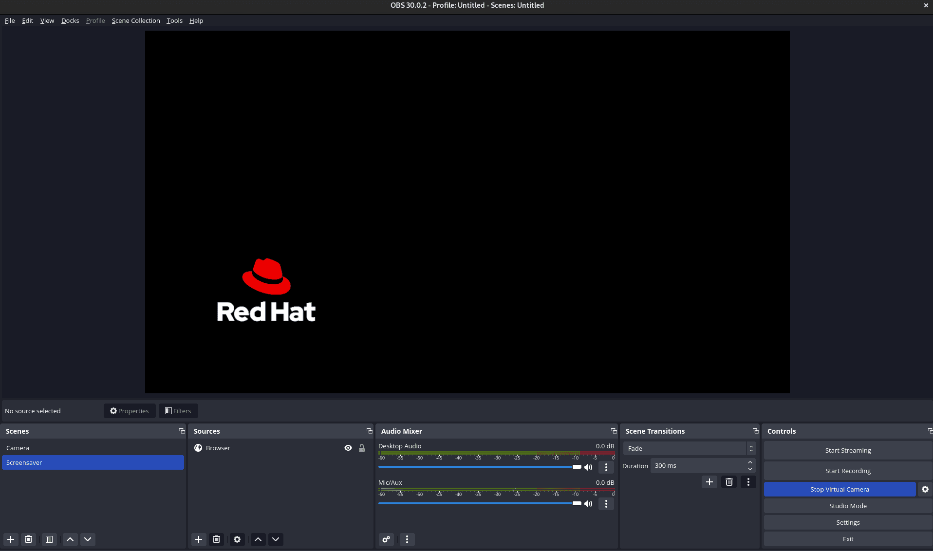The image size is (933, 551).
Task: Add a new scene with the plus icon
Action: (11, 539)
